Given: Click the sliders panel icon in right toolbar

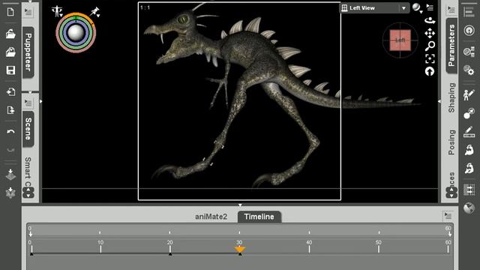Looking at the screenshot, I should (x=469, y=190).
